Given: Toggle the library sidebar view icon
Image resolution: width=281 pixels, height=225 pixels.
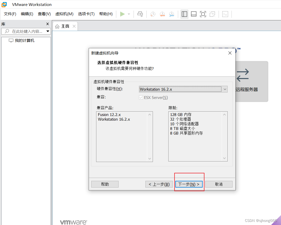Looking at the screenshot, I should click(184, 14).
